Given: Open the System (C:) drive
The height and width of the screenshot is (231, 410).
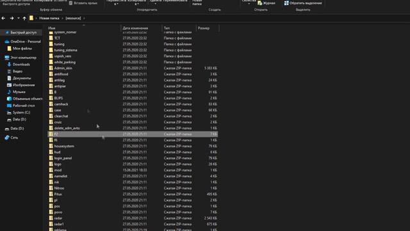Looking at the screenshot, I should pos(19,112).
